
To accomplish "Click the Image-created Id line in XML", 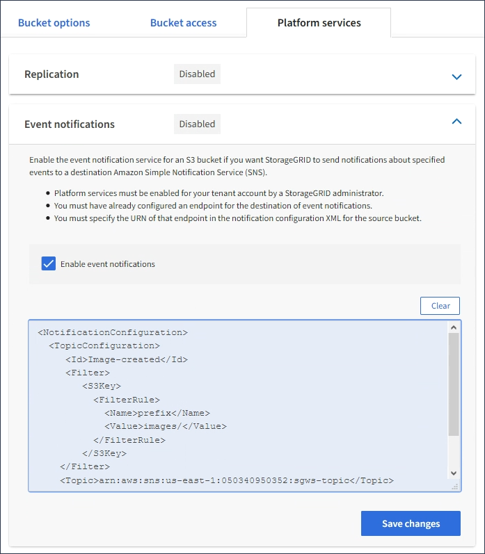I will coord(127,359).
